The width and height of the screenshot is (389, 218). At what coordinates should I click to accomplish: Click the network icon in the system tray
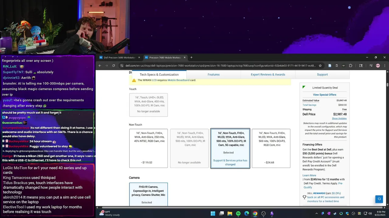coord(365,213)
